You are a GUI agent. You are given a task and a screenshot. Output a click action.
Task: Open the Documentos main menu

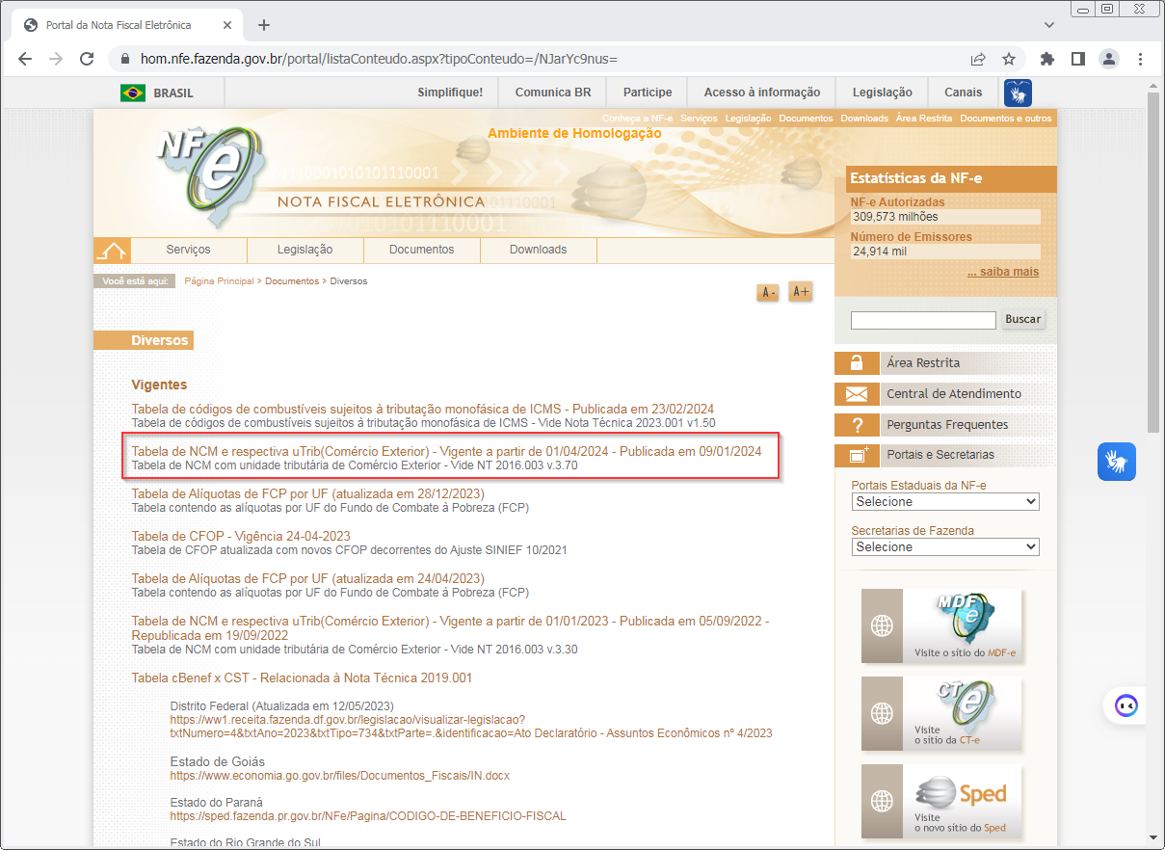coord(421,250)
